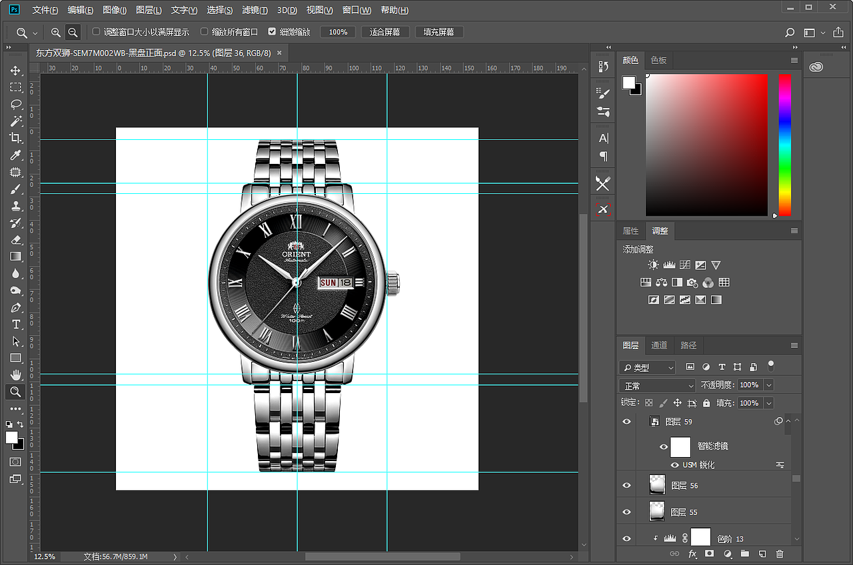Viewport: 853px width, 565px height.
Task: Open layer style fx menu
Action: coord(692,554)
